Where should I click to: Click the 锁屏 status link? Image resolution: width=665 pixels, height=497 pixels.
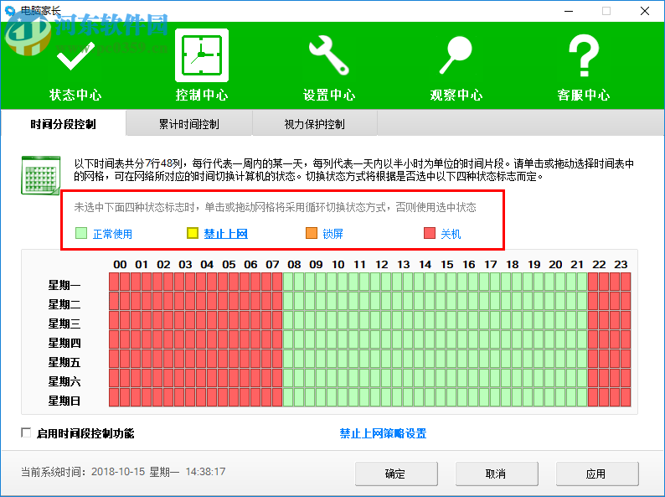point(333,234)
